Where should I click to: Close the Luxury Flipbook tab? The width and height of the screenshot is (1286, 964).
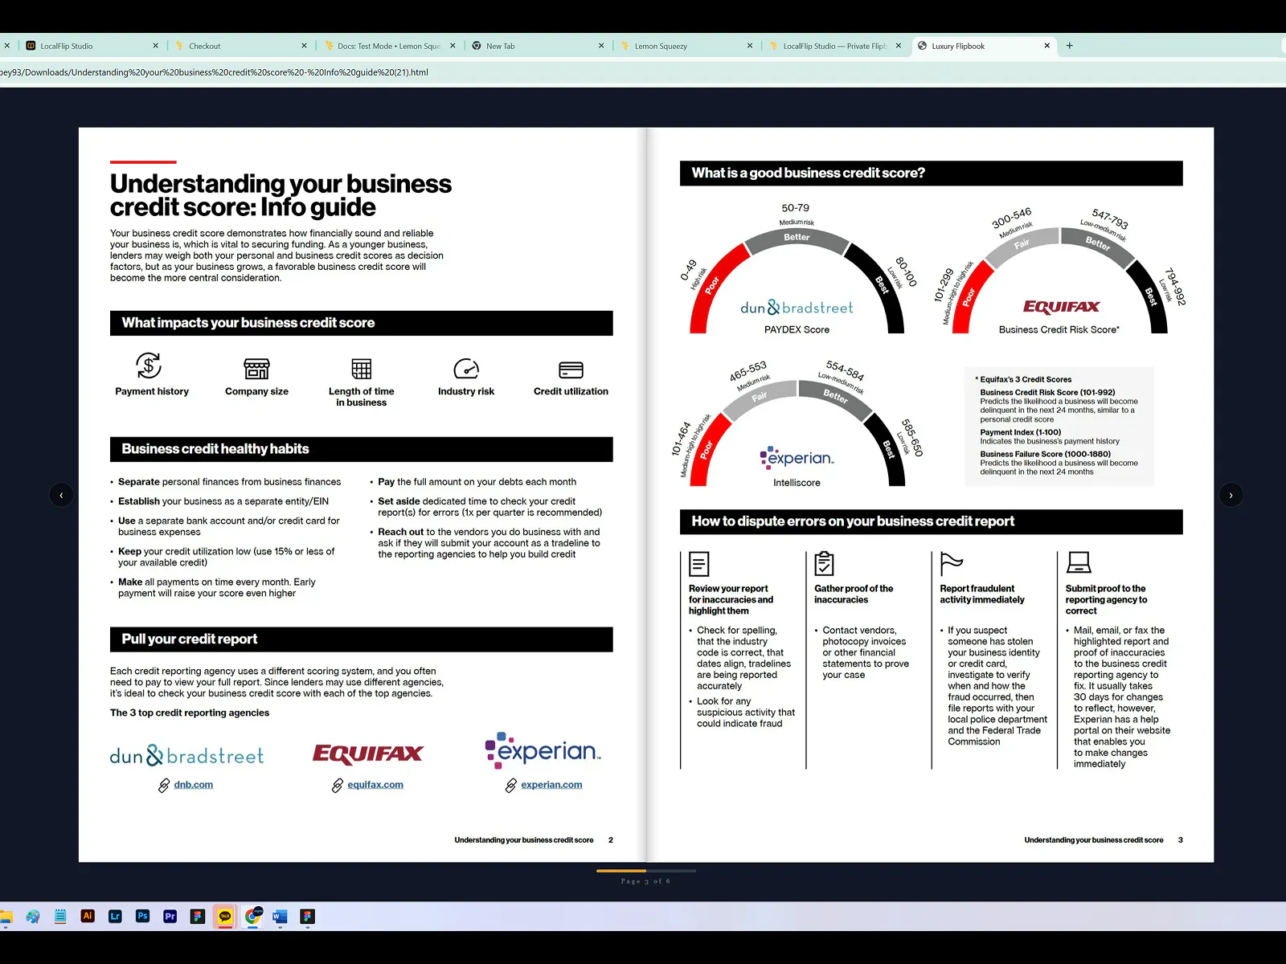[1046, 46]
